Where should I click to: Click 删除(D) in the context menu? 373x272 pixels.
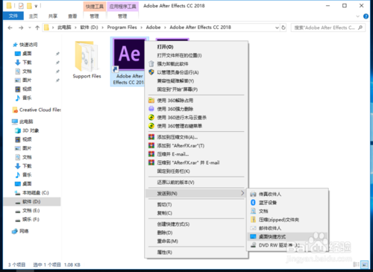pyautogui.click(x=196, y=233)
